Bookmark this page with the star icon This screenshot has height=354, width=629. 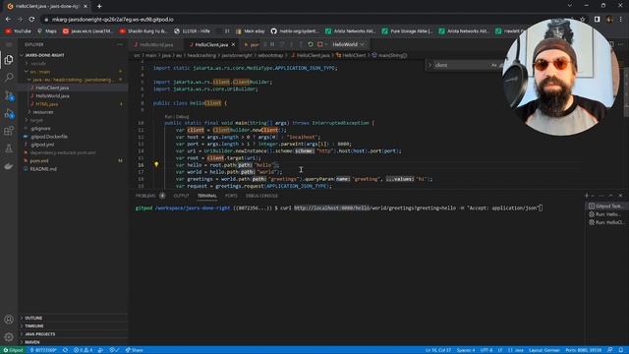pyautogui.click(x=583, y=20)
